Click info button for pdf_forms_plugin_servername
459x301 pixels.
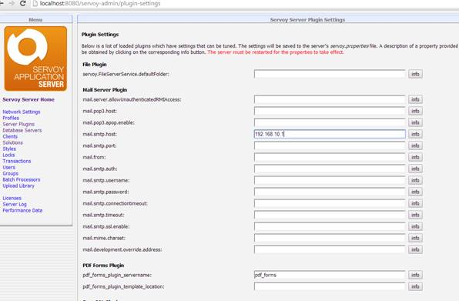[x=415, y=275]
